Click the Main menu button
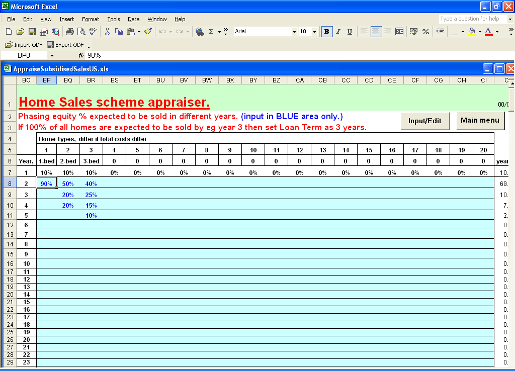 (480, 120)
